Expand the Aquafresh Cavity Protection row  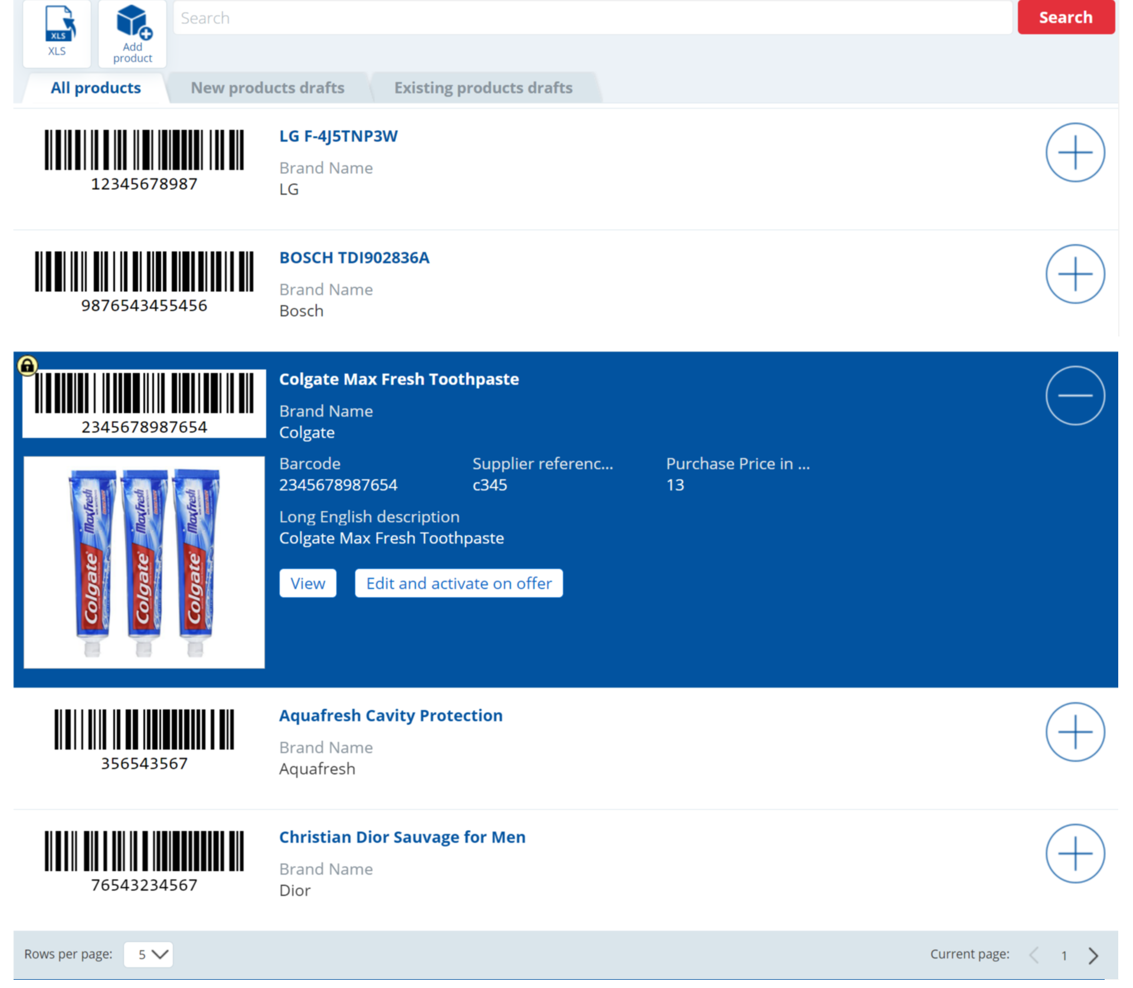pyautogui.click(x=1075, y=732)
